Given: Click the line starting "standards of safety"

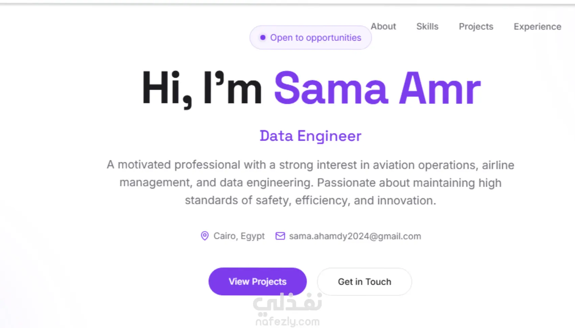Looking at the screenshot, I should coord(310,200).
